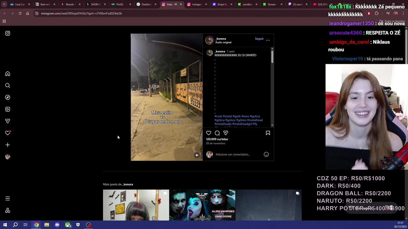
Task: Open the browser tab search dropdown
Action: coord(4,4)
